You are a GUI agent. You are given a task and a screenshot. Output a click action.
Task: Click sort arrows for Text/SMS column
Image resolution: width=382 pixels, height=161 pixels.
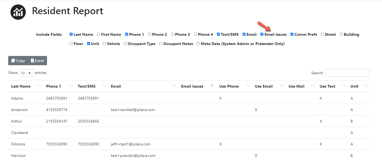tap(104, 86)
